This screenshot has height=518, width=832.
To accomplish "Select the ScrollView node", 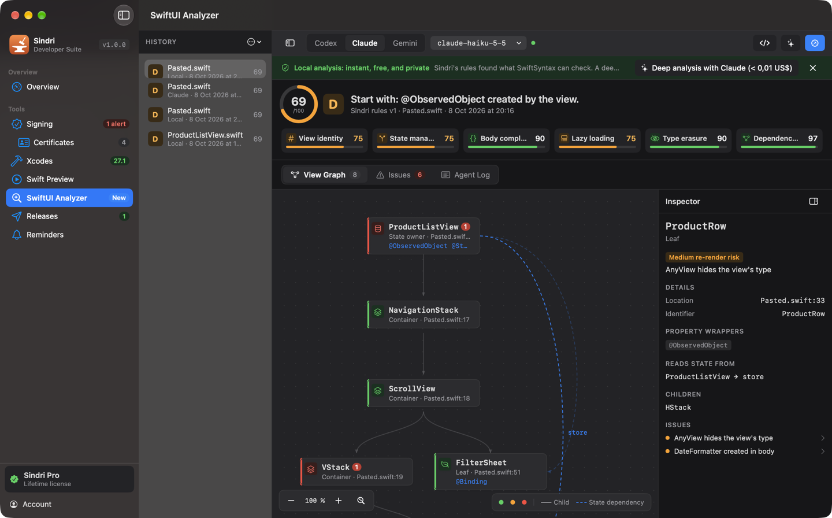I will (424, 393).
